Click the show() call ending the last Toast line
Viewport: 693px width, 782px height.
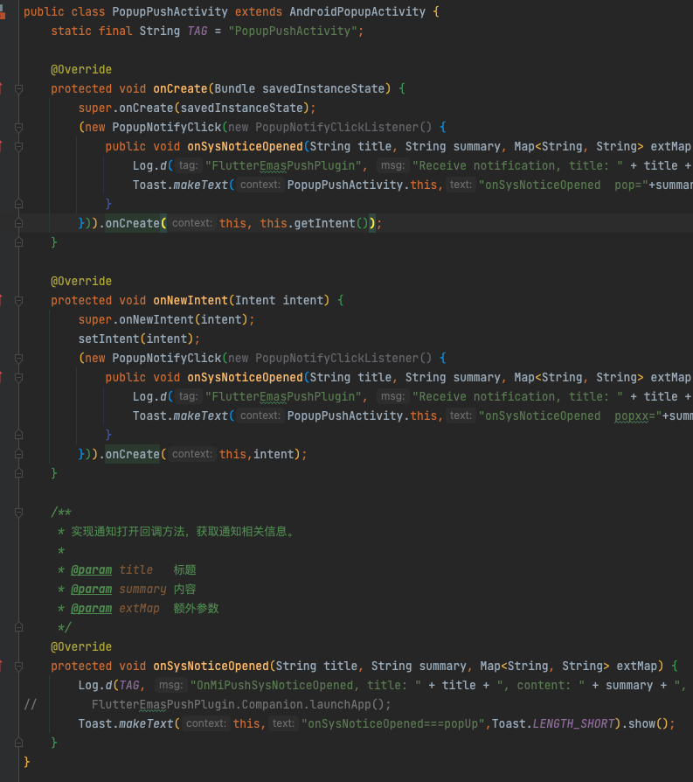(648, 723)
